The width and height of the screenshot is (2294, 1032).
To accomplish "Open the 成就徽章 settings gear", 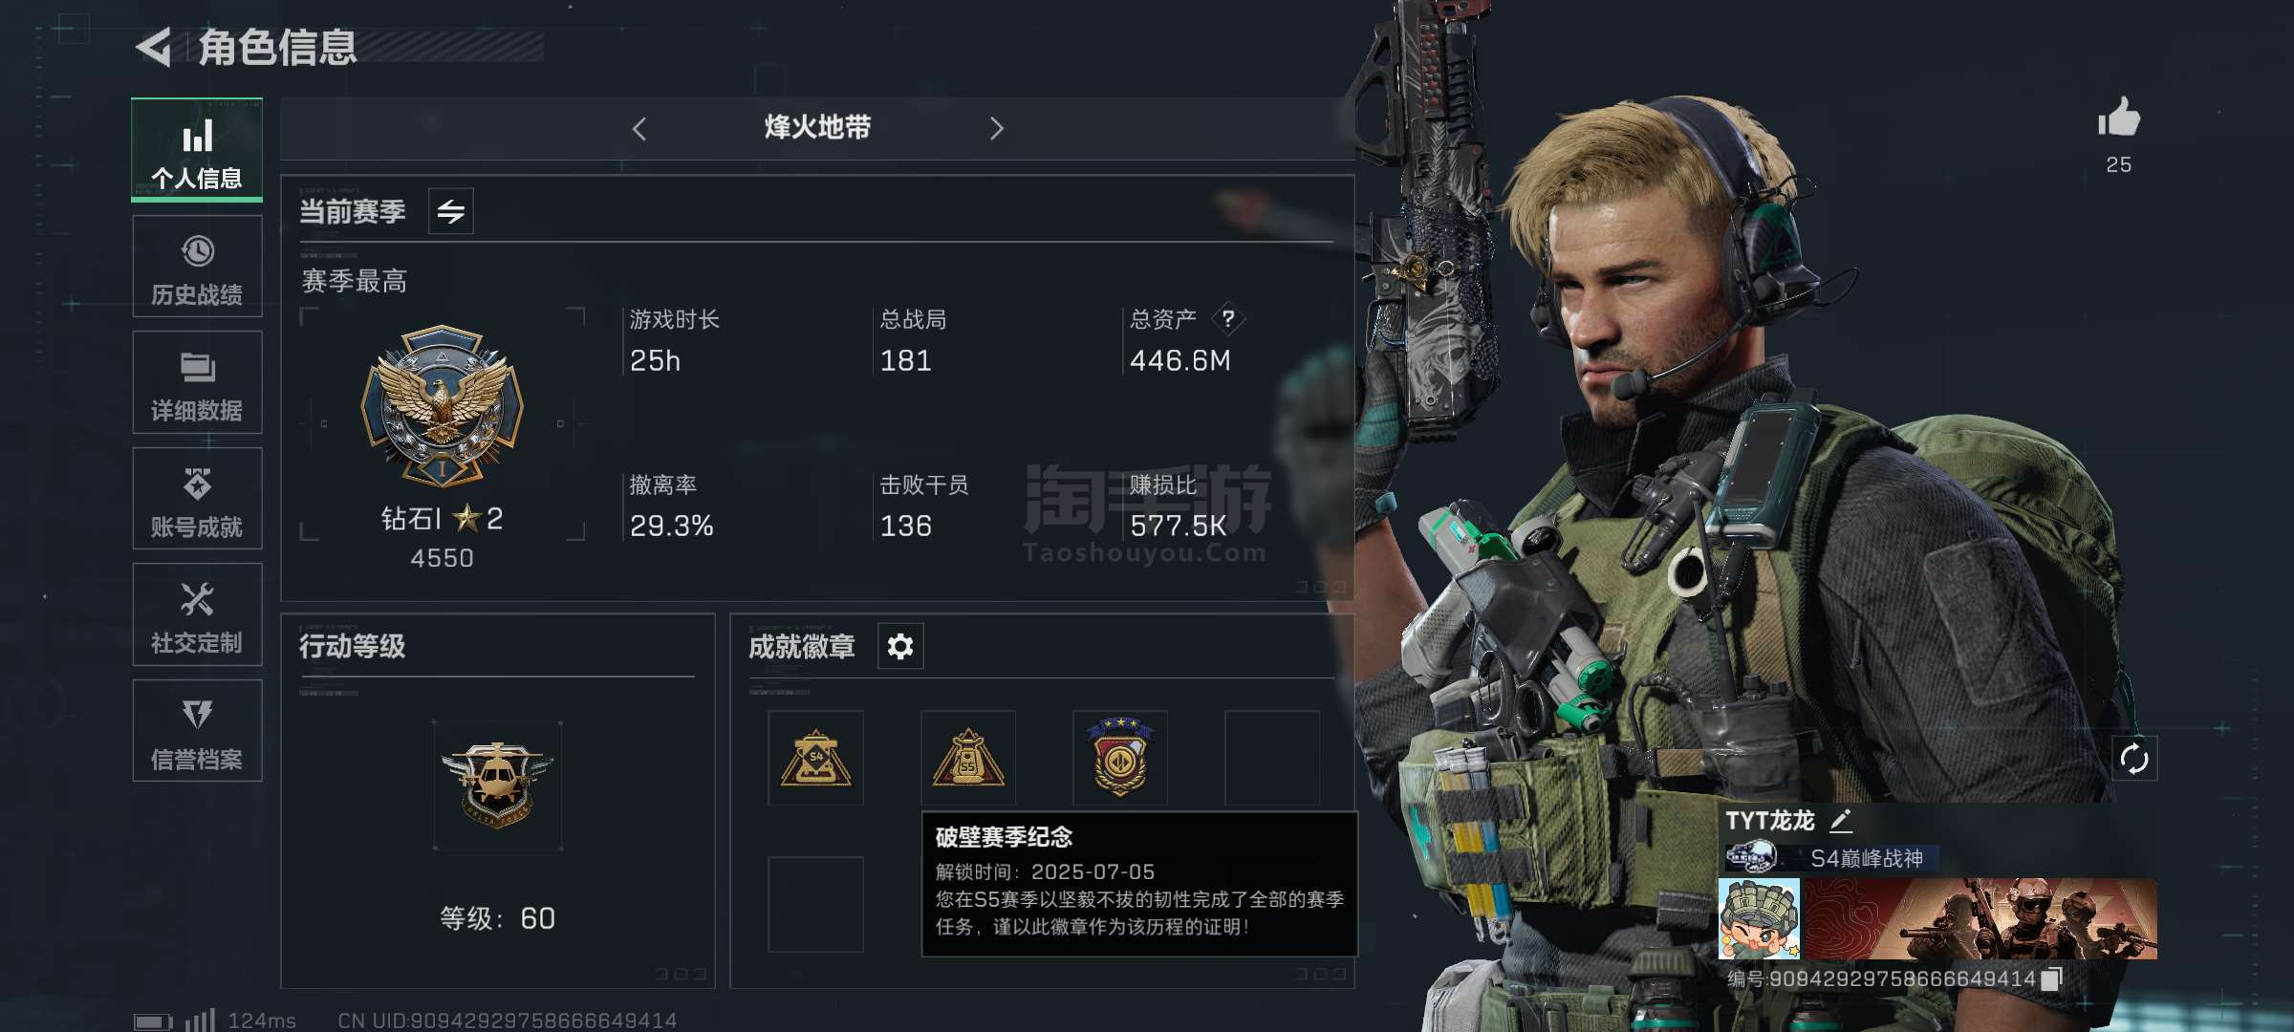I will click(x=899, y=647).
